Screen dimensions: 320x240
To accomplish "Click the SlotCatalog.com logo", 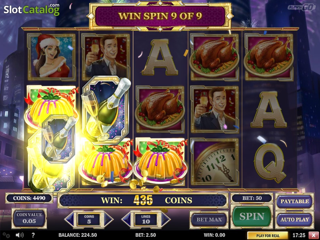I will pos(32,9).
